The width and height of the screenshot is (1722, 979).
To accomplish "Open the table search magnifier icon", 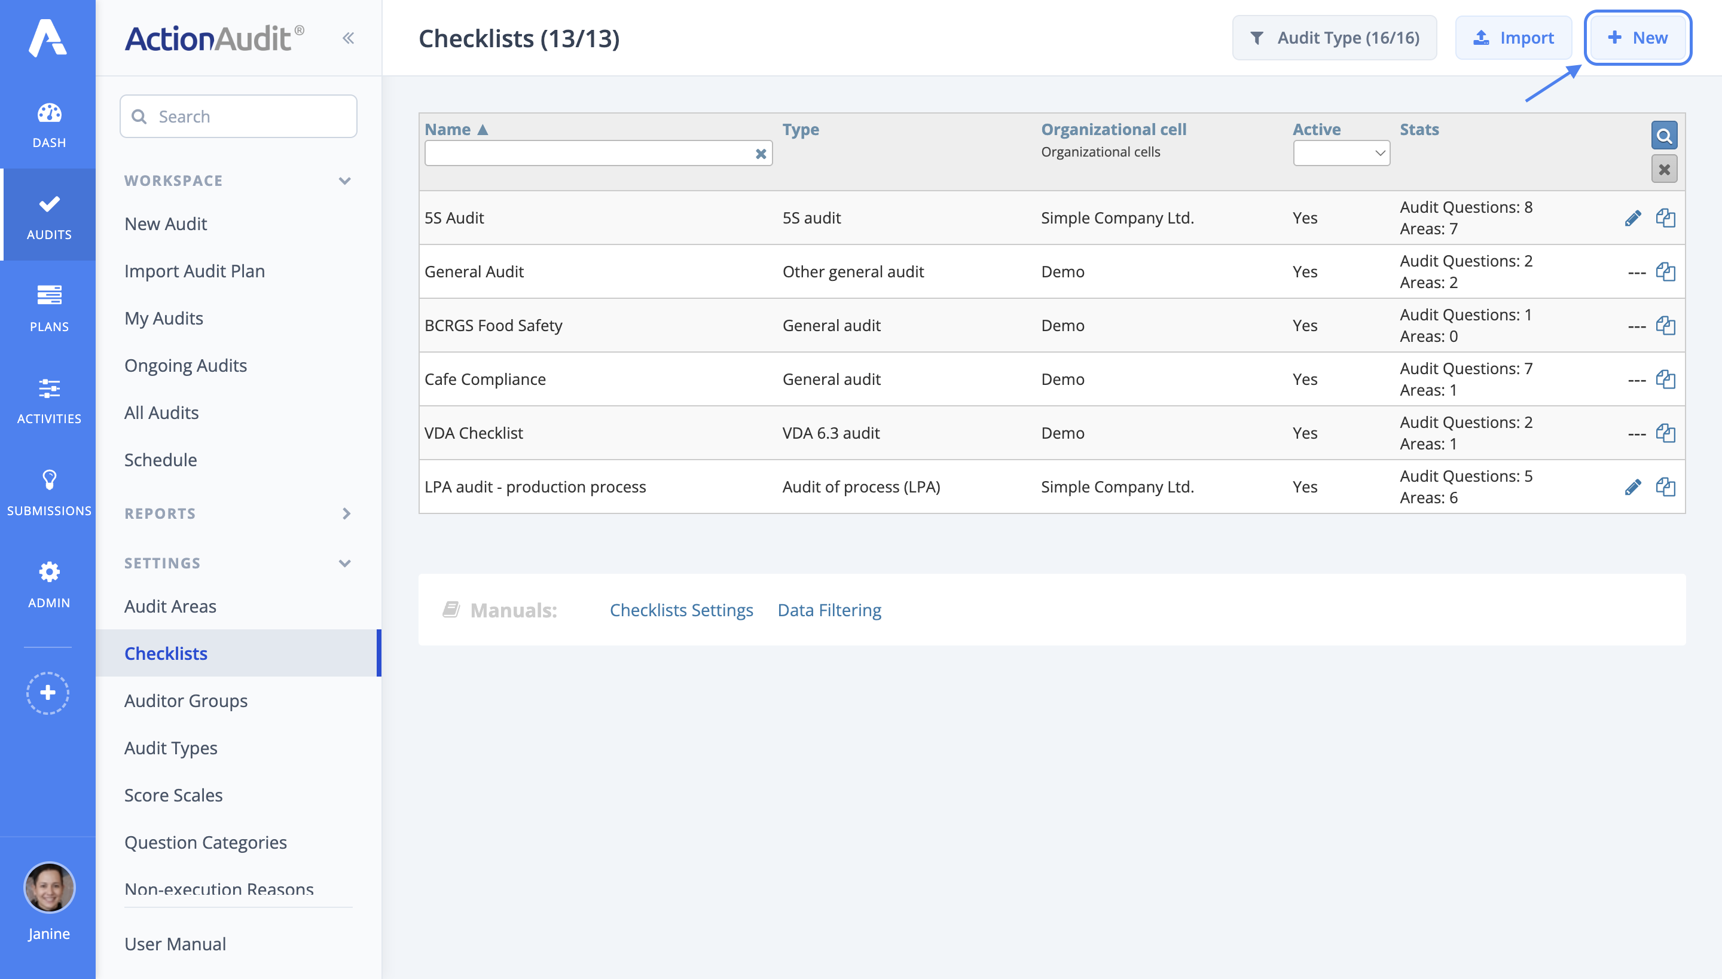I will coord(1664,135).
